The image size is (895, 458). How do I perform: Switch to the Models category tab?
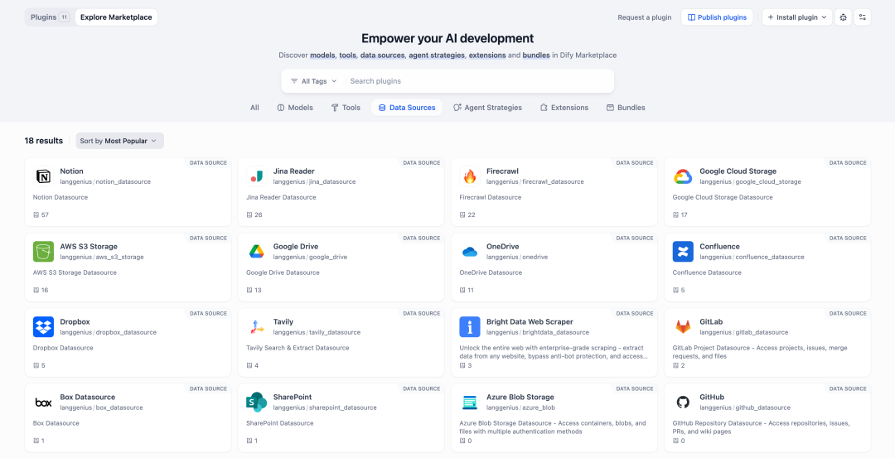tap(295, 107)
